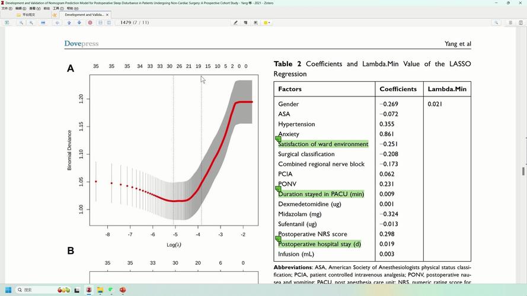Click the page number field 1479
Screen dimensions: 527x296
[x=126, y=23]
